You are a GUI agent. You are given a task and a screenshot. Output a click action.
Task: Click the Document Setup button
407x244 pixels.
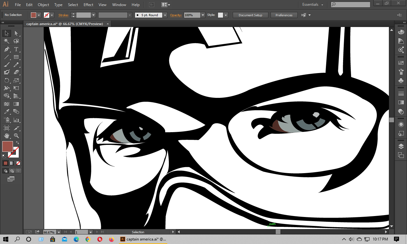click(251, 15)
